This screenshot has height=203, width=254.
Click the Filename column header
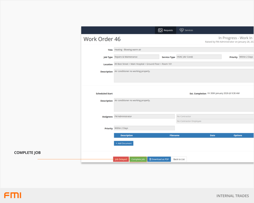[x=174, y=135]
